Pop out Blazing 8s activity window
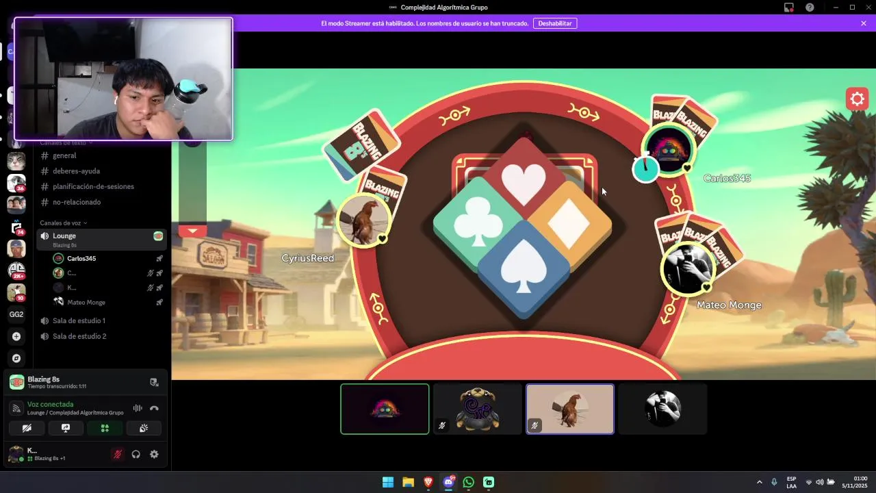The height and width of the screenshot is (493, 876). coord(154,382)
